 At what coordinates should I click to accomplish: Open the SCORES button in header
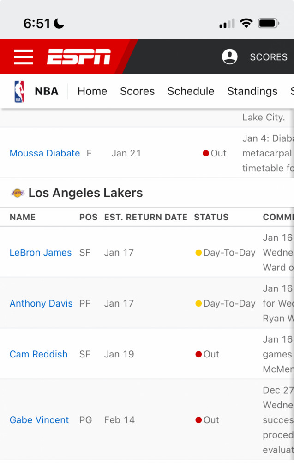tap(269, 56)
